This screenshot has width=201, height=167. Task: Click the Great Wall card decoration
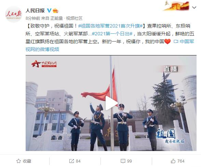tap(177, 6)
